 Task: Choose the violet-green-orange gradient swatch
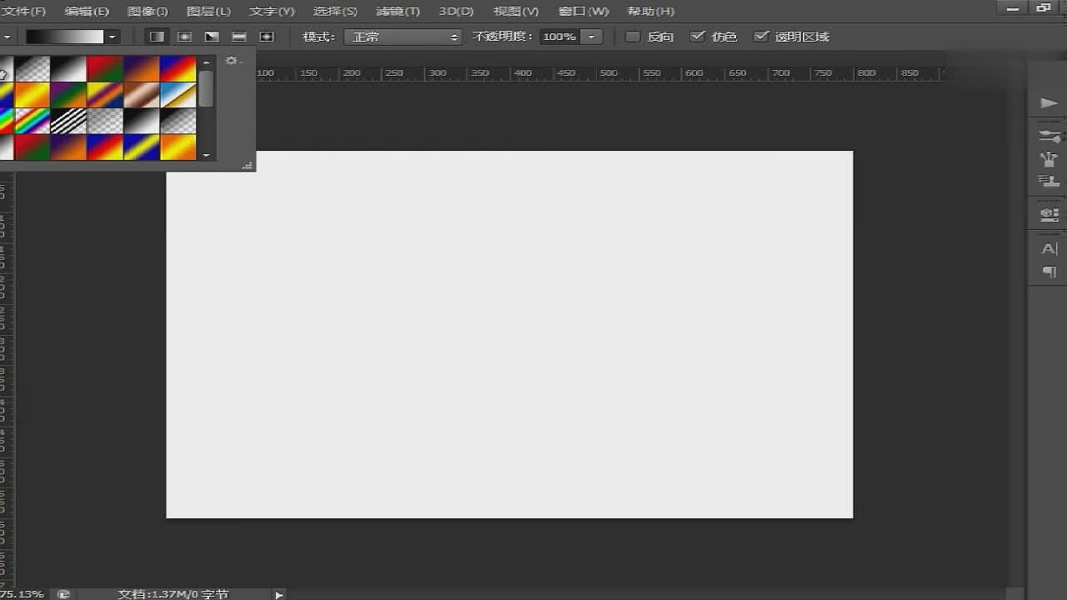pos(68,95)
